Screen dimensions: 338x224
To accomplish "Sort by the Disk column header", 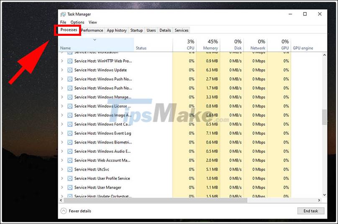I will point(232,45).
